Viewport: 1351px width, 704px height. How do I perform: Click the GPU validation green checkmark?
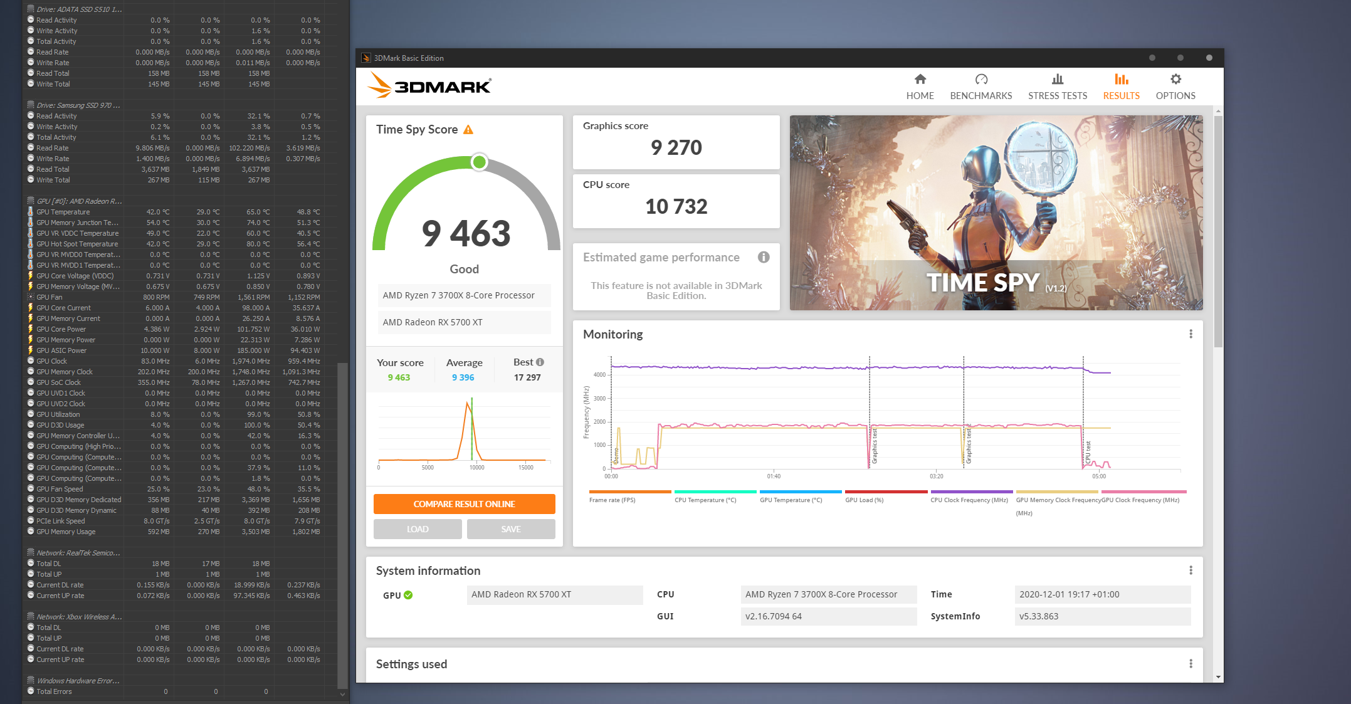[x=408, y=595]
